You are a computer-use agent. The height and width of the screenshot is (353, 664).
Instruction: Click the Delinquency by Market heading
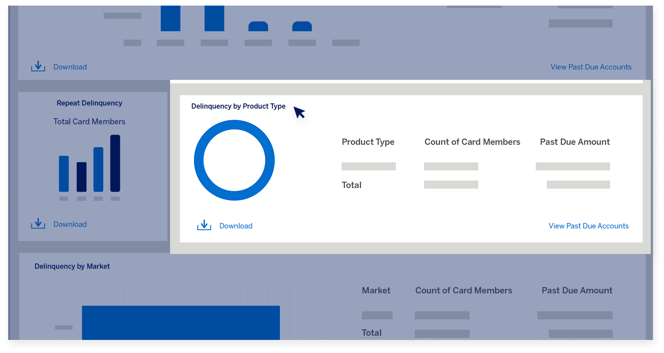click(72, 266)
